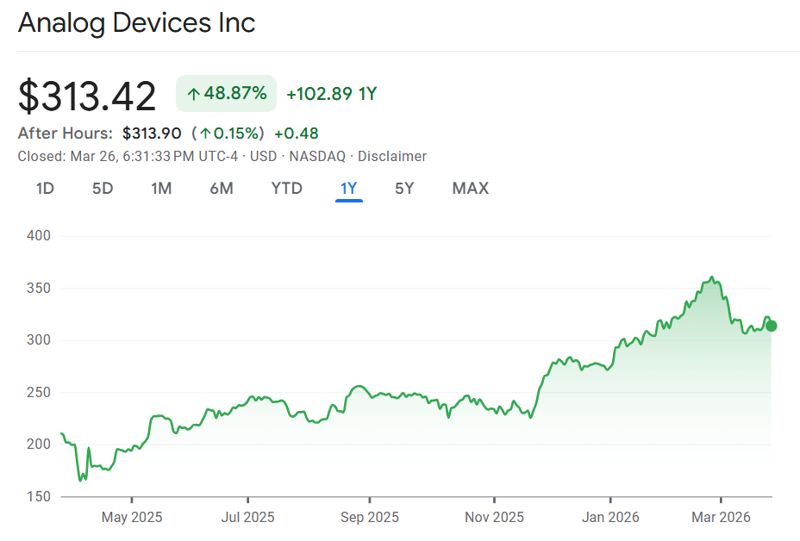Show the 1M price chart
This screenshot has width=800, height=541.
point(161,188)
